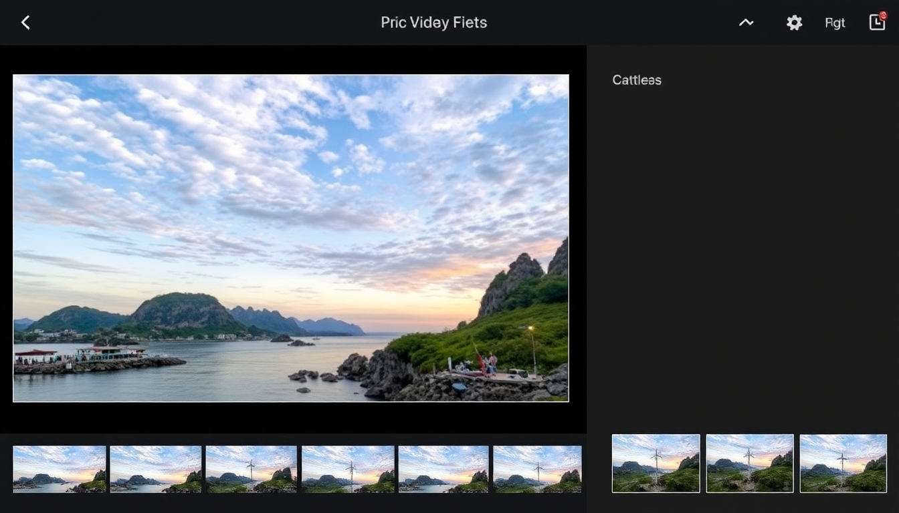The height and width of the screenshot is (513, 899).
Task: Select the first filmstrip thumbnail
Action: coord(60,469)
